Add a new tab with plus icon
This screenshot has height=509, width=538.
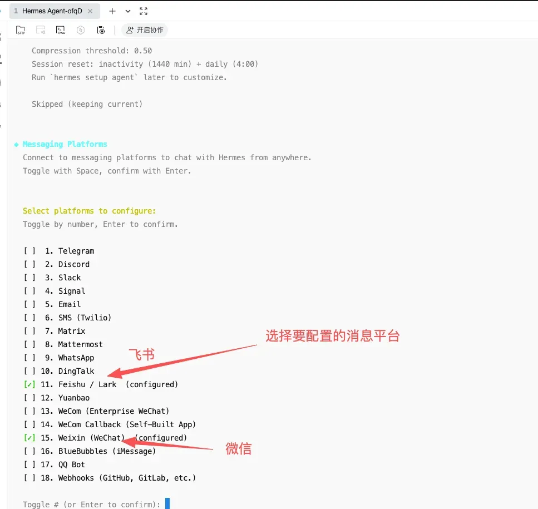click(113, 11)
